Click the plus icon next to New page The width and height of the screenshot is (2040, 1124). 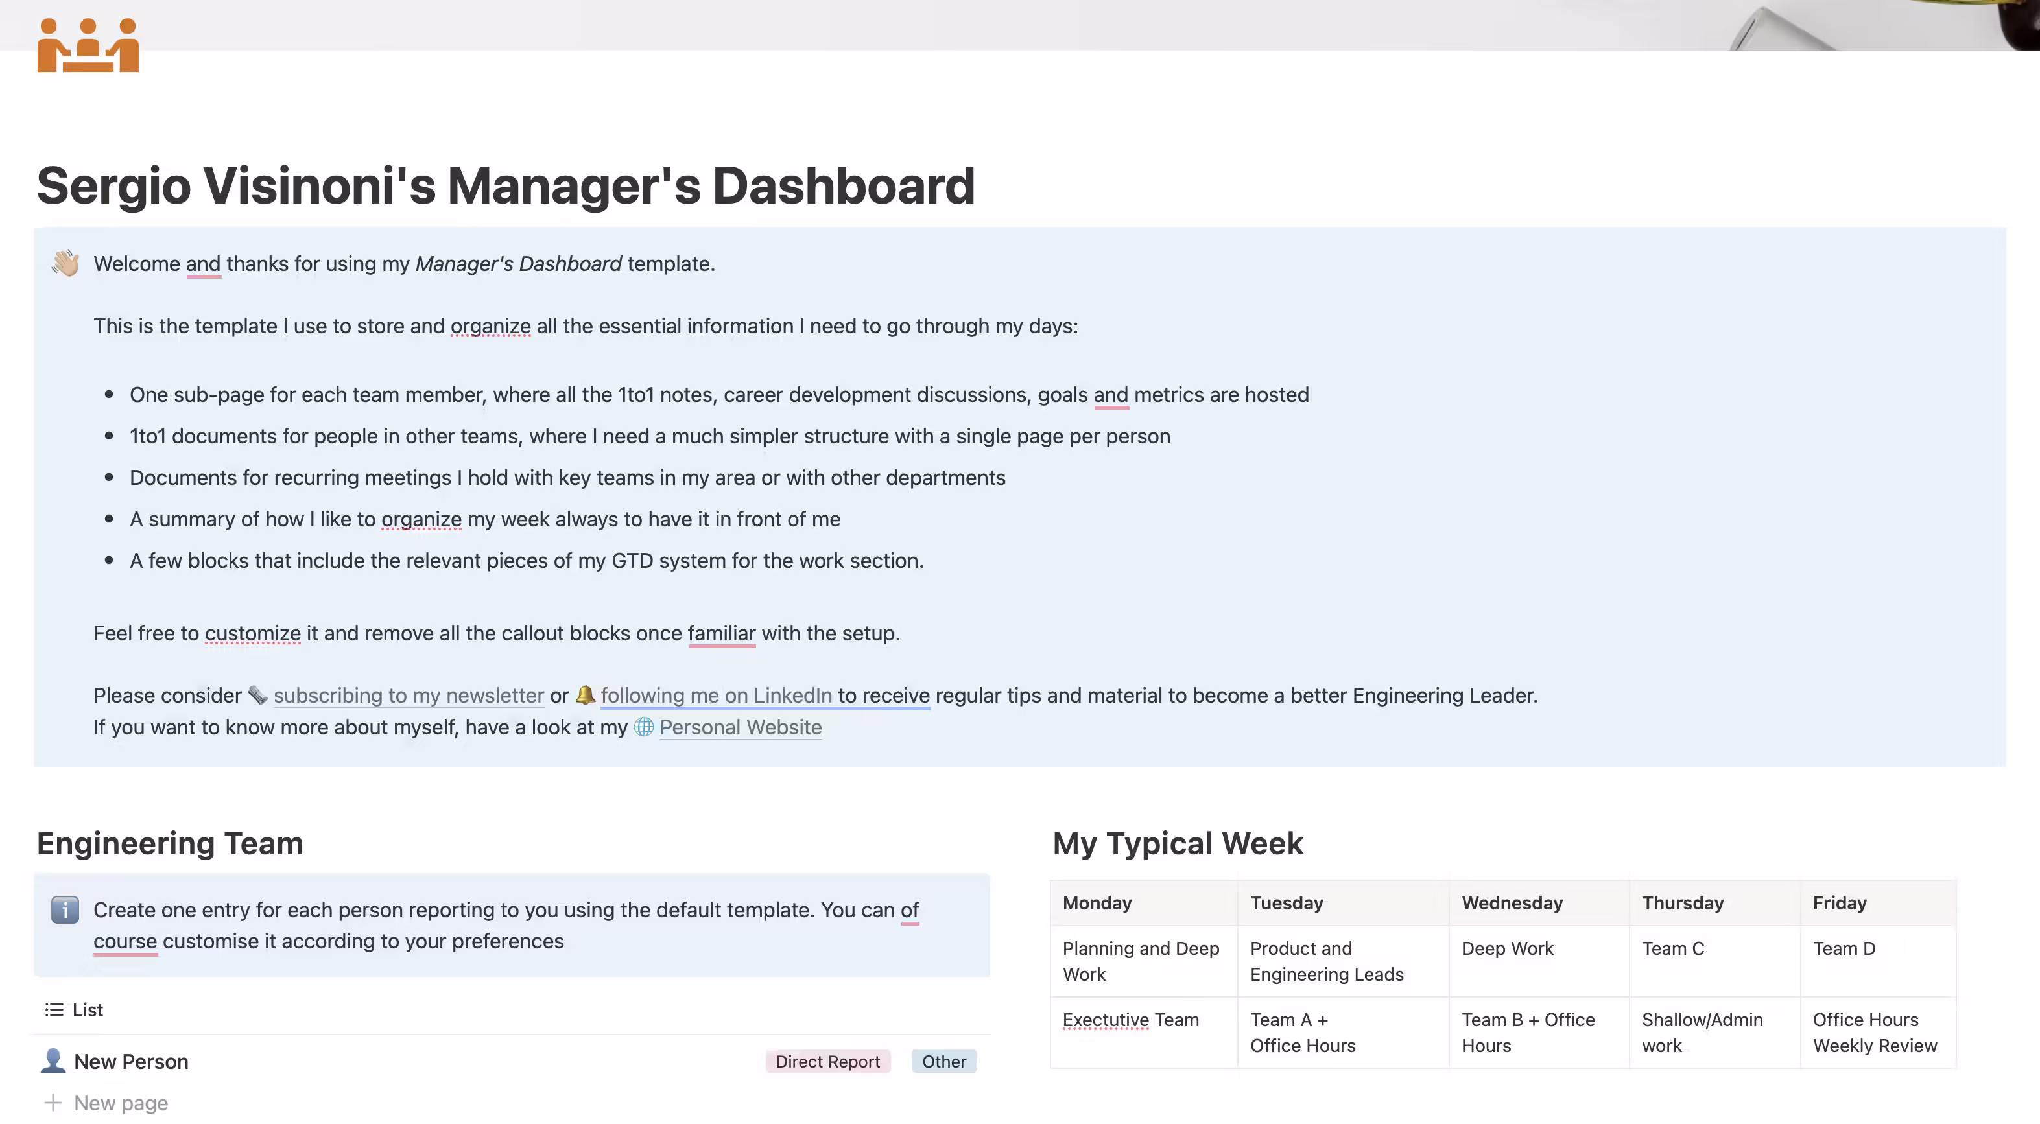click(x=53, y=1102)
